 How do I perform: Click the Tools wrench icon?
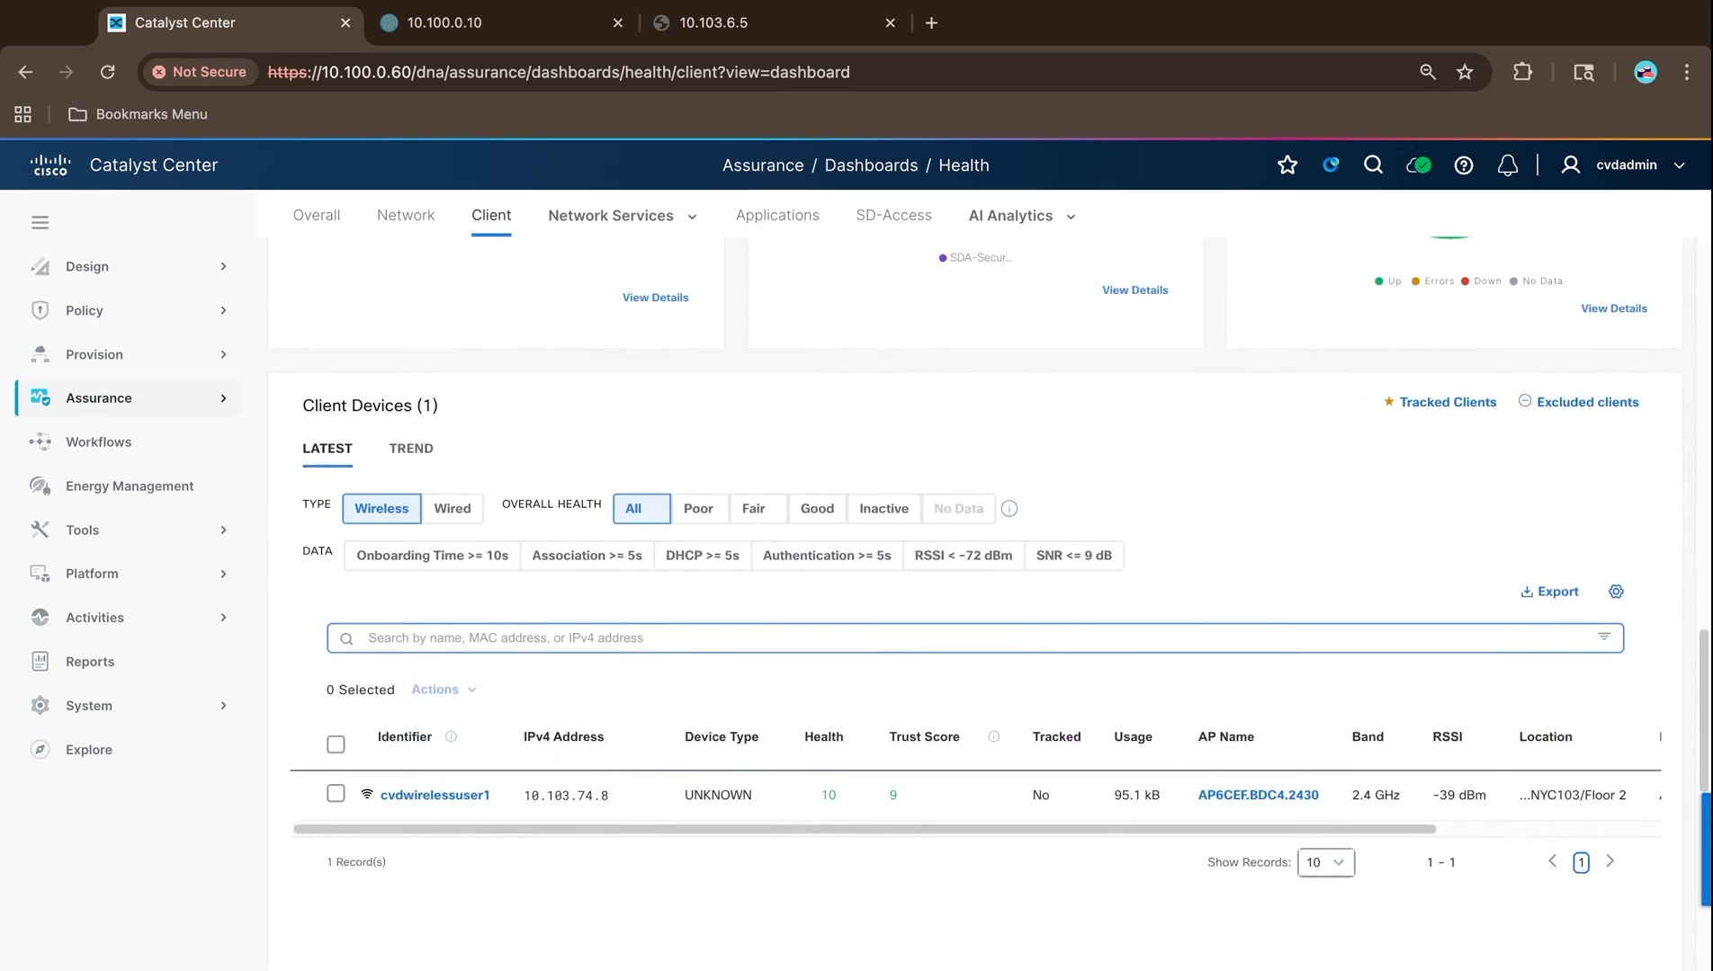coord(40,530)
